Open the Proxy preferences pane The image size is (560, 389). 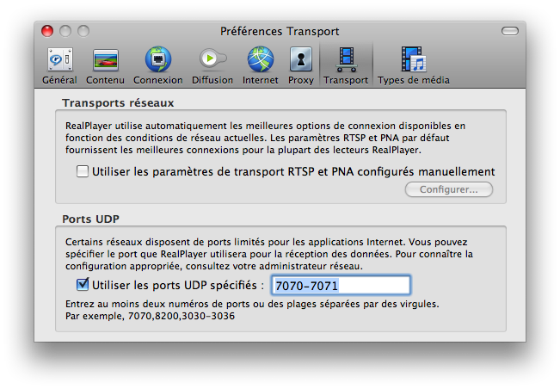(301, 66)
